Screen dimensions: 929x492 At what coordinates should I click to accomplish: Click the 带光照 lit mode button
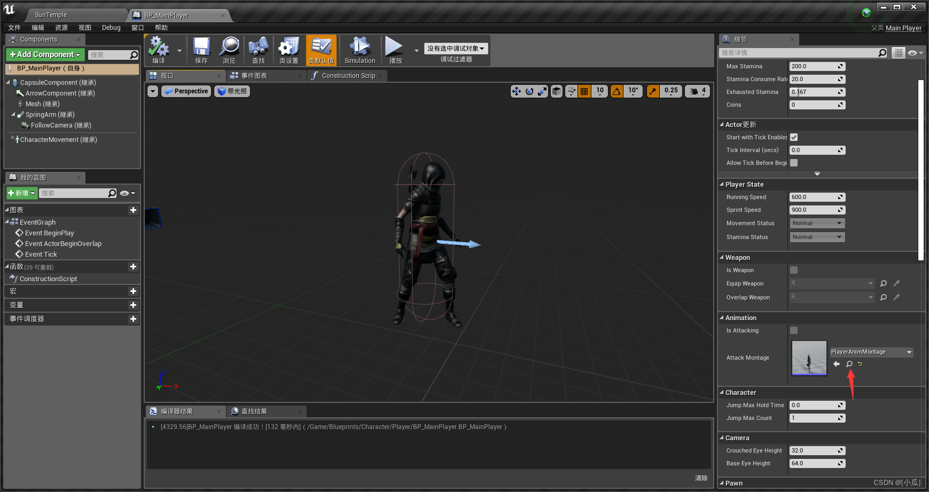pyautogui.click(x=232, y=91)
